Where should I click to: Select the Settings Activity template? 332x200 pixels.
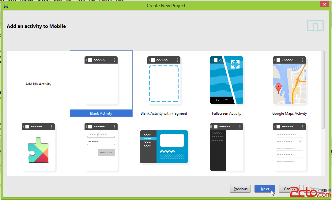point(289,147)
